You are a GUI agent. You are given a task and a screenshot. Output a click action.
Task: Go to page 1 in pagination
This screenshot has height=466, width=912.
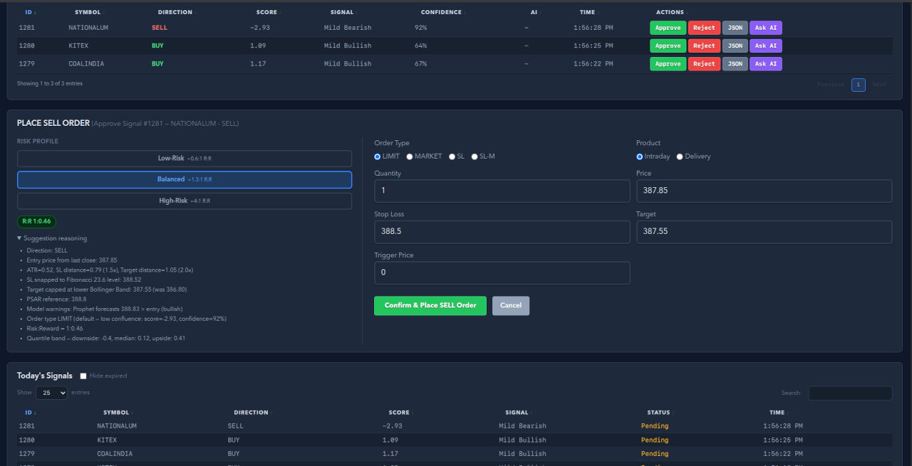point(858,85)
